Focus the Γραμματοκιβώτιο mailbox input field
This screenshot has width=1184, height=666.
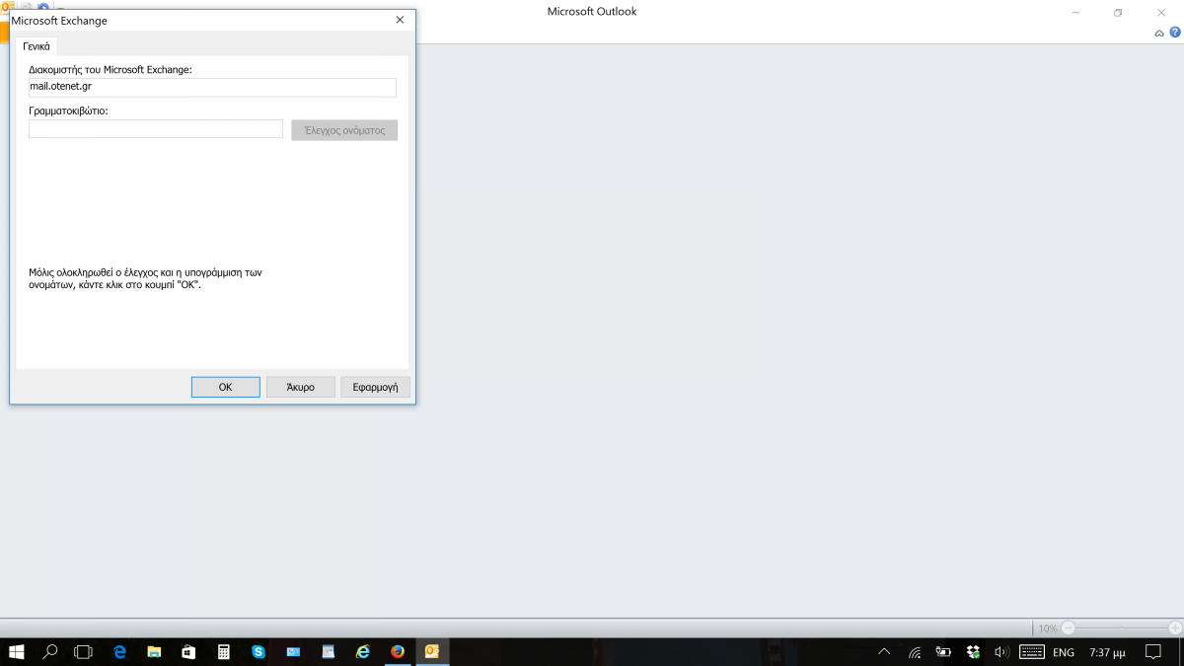click(156, 129)
